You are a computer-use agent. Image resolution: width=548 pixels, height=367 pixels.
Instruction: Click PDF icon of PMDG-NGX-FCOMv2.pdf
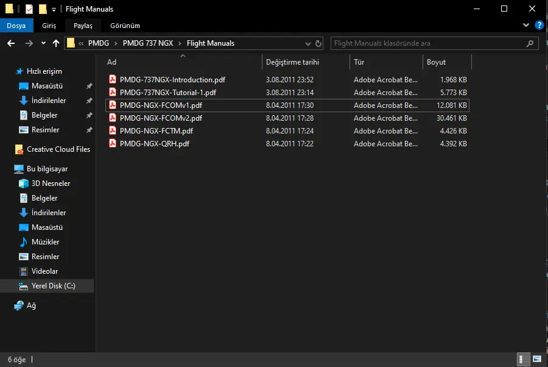113,118
